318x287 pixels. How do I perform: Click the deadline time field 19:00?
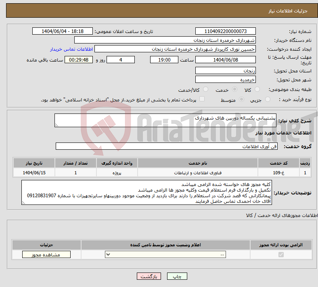pos(164,60)
